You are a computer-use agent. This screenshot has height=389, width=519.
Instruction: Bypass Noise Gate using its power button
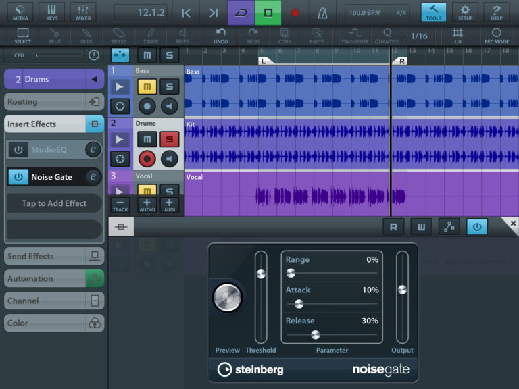pyautogui.click(x=18, y=177)
